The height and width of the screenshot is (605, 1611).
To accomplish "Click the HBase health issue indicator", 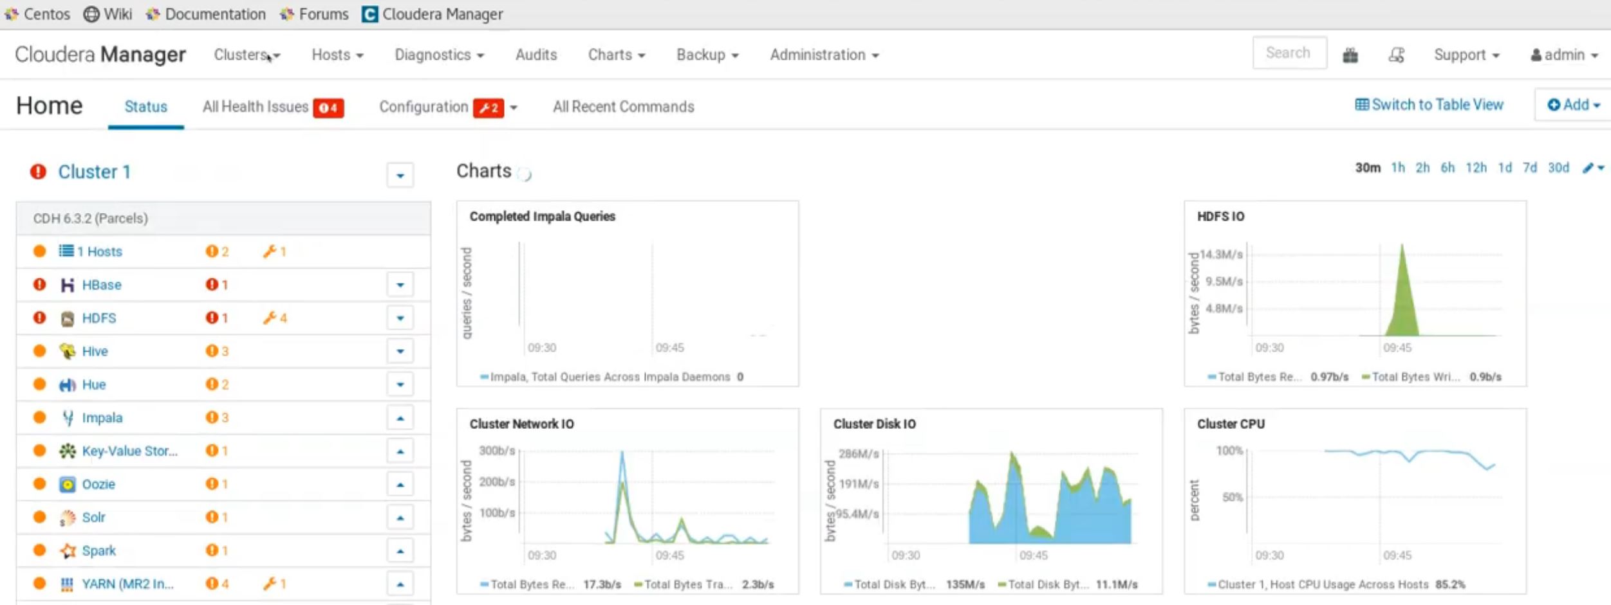I will pyautogui.click(x=217, y=284).
